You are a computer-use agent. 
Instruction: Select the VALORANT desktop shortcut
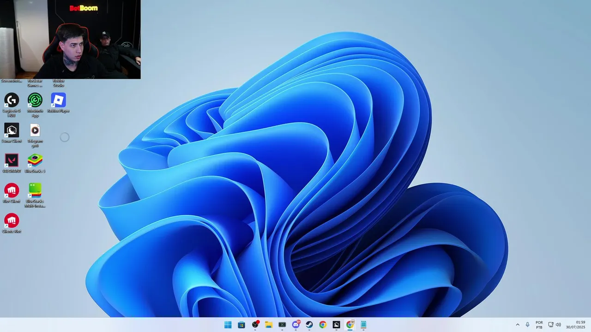tap(12, 163)
